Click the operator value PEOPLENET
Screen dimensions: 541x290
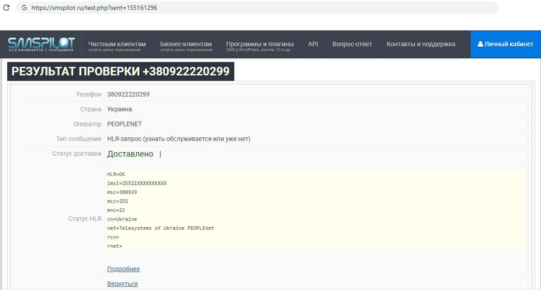(125, 124)
